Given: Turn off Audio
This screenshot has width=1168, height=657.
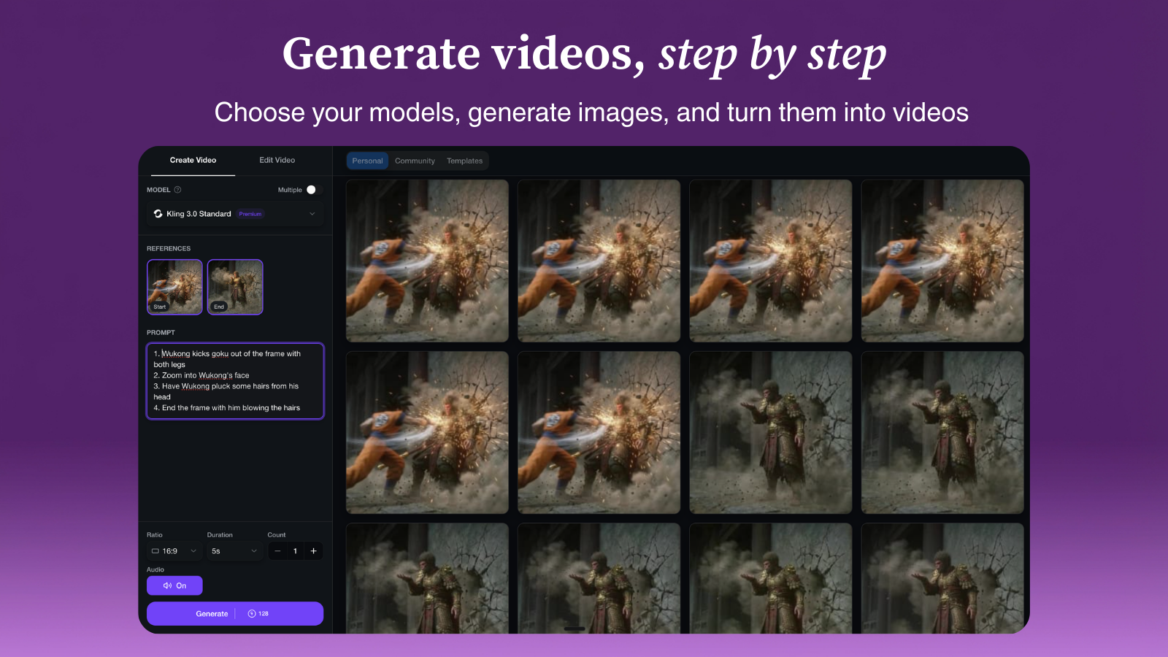Looking at the screenshot, I should (x=174, y=585).
